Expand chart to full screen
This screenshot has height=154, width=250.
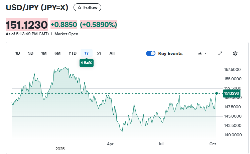pos(220,53)
